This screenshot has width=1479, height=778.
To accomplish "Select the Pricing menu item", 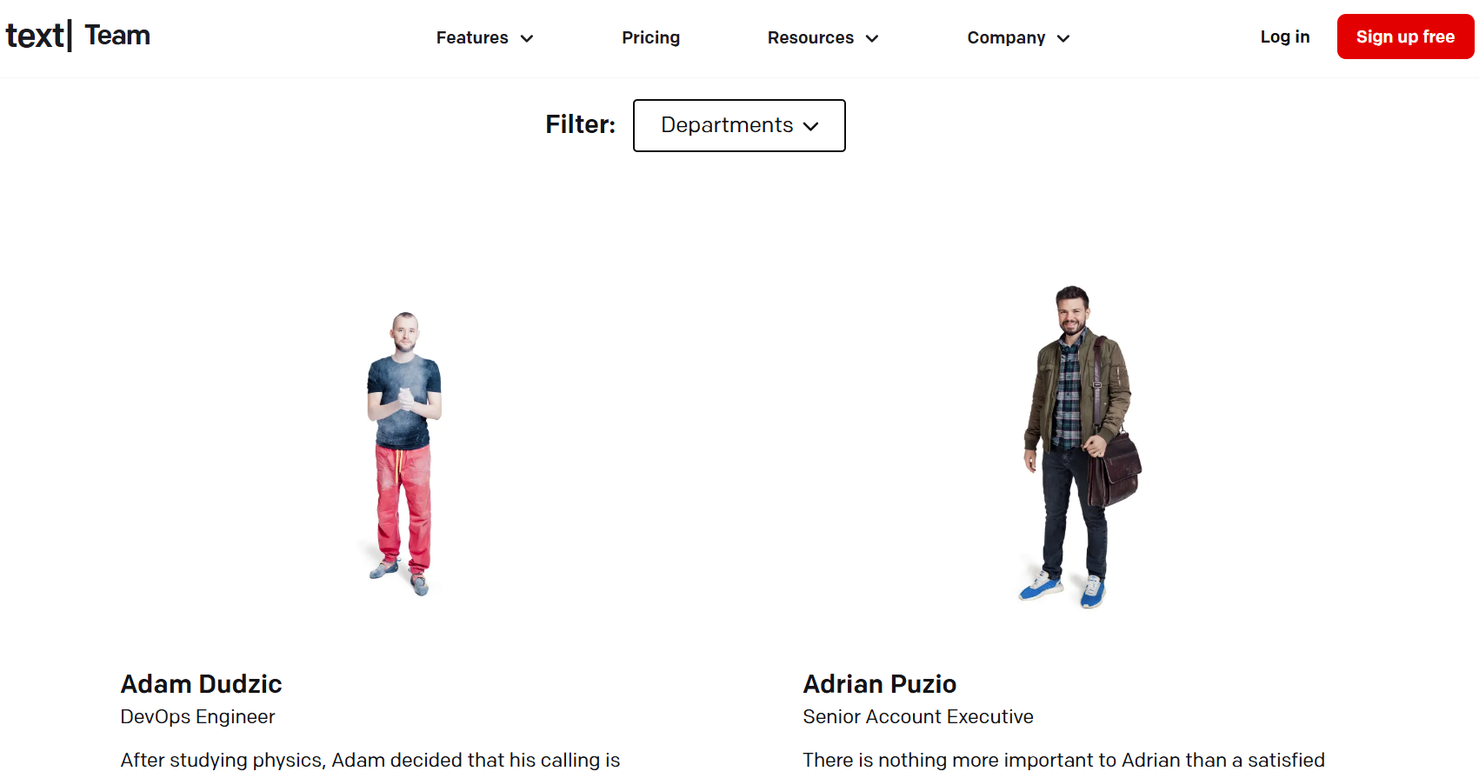I will pyautogui.click(x=650, y=37).
